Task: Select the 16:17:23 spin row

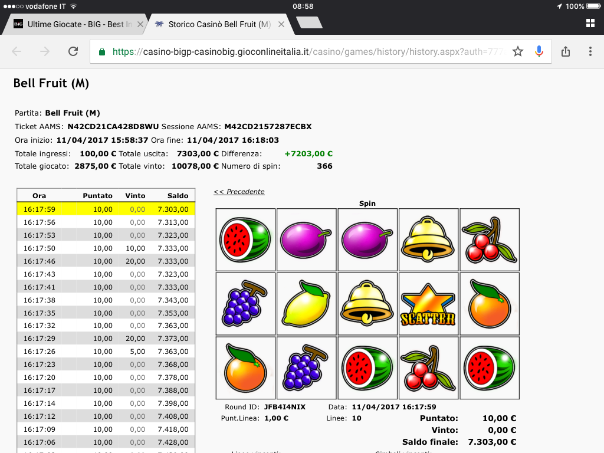Action: (x=106, y=365)
